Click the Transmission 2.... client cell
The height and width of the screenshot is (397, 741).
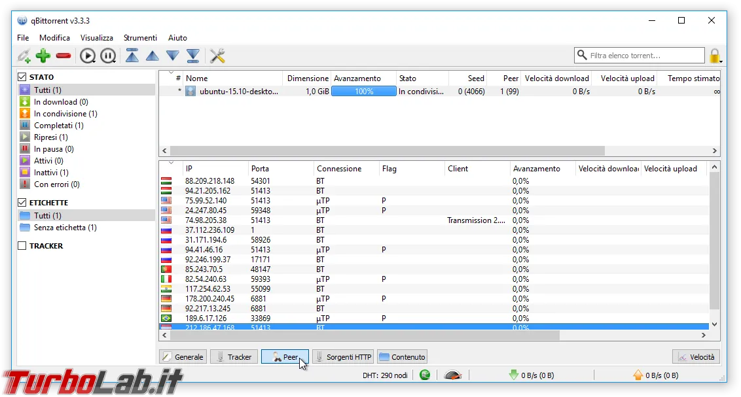[x=477, y=220]
